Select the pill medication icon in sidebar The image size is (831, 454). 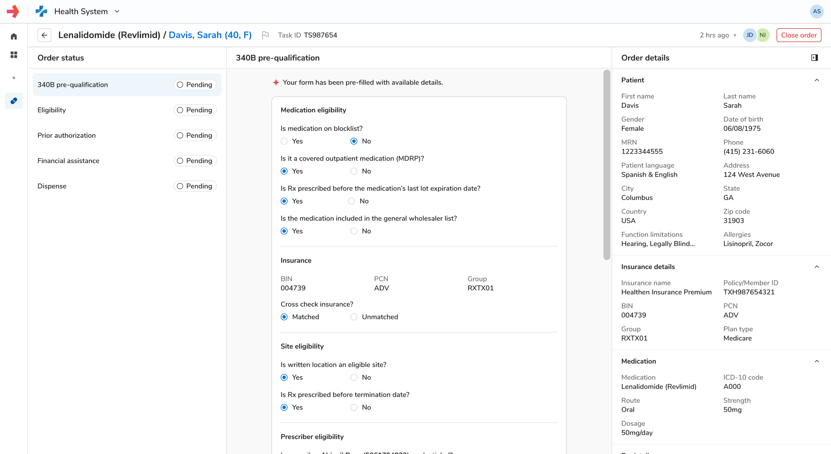coord(14,101)
